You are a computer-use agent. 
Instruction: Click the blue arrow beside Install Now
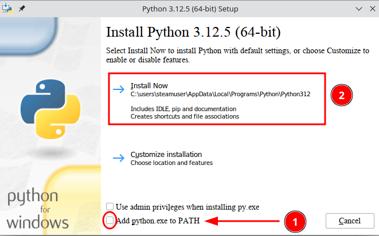point(119,89)
